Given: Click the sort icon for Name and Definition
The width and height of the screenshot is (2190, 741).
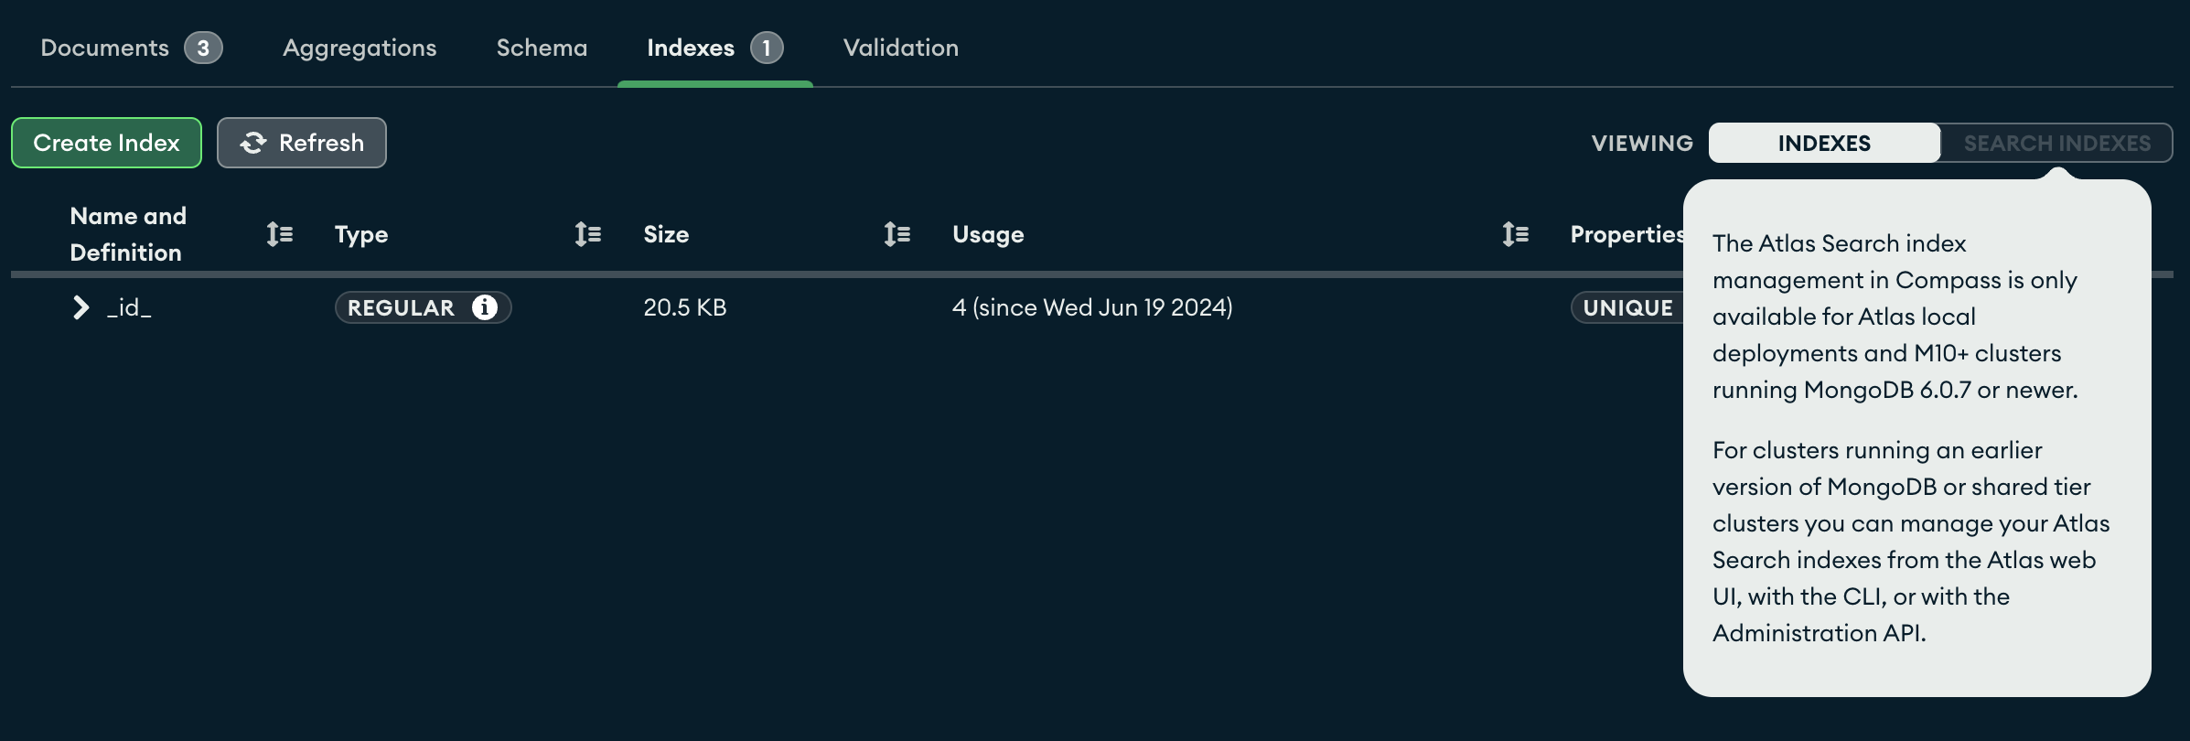Looking at the screenshot, I should pyautogui.click(x=280, y=234).
